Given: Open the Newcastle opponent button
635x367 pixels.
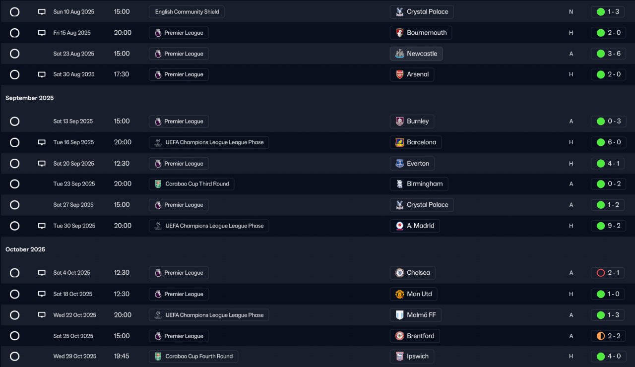Looking at the screenshot, I should (x=416, y=54).
